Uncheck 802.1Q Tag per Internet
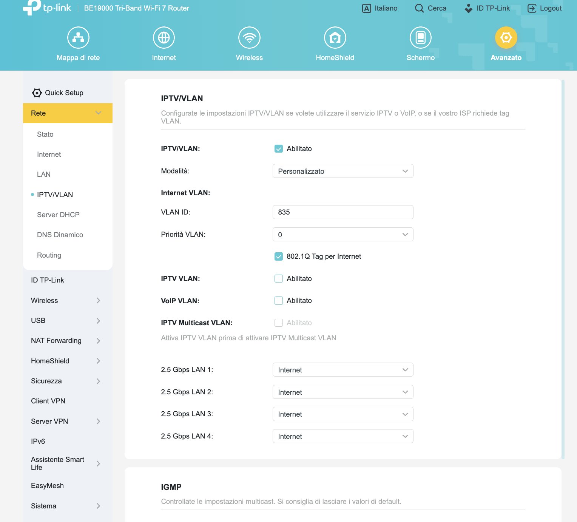Image resolution: width=577 pixels, height=522 pixels. pos(279,257)
